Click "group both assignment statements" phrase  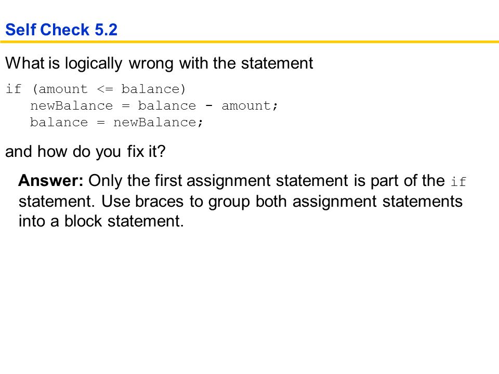coord(335,202)
